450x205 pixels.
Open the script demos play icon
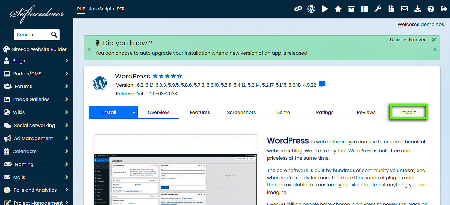point(325,9)
